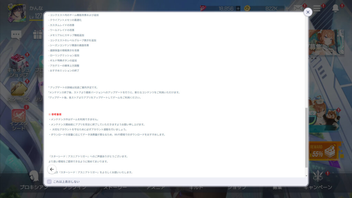Open the notification bell icon
Viewport: 352px width, 198px height.
335,9
